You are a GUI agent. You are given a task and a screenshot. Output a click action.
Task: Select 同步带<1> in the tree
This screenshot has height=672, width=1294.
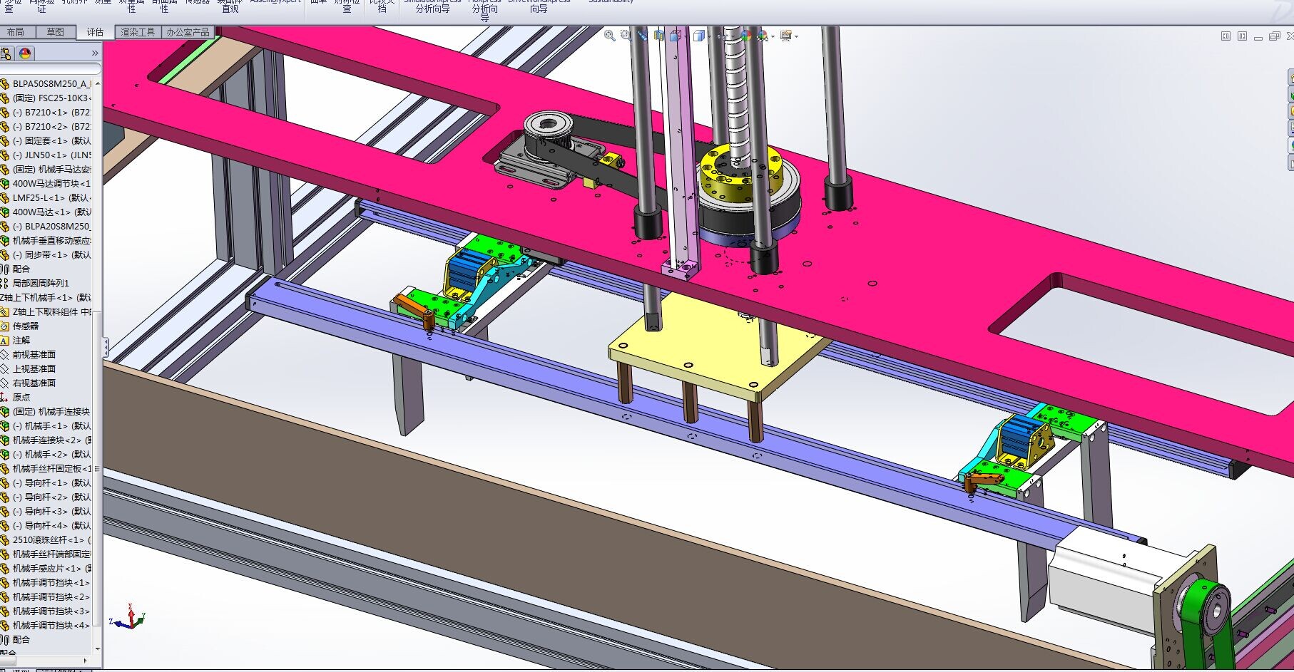click(51, 254)
